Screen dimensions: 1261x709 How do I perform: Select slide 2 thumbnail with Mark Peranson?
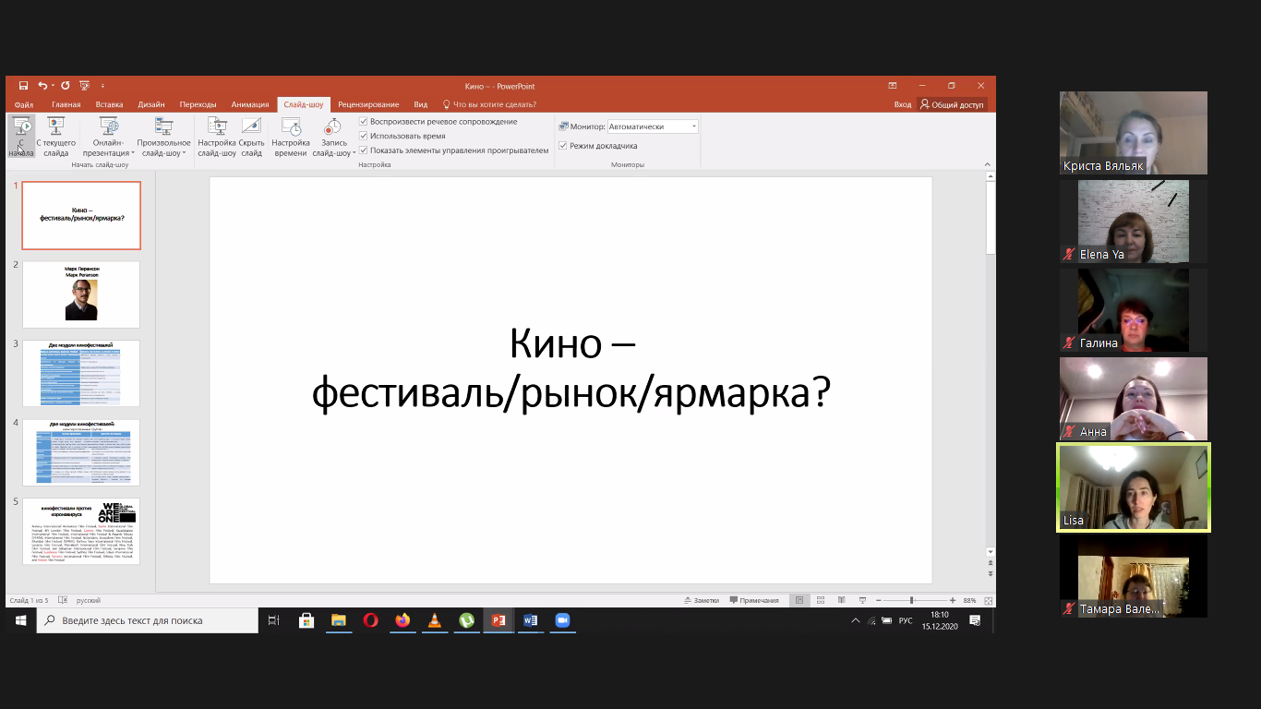pyautogui.click(x=81, y=294)
